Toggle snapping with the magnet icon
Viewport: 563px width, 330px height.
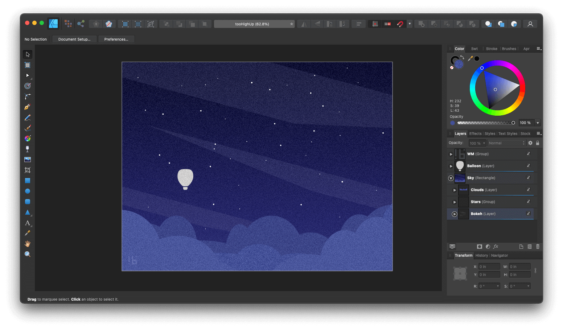tap(400, 24)
